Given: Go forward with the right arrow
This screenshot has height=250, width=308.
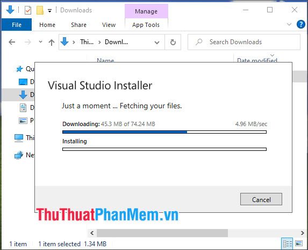Looking at the screenshot, I should pos(28,42).
